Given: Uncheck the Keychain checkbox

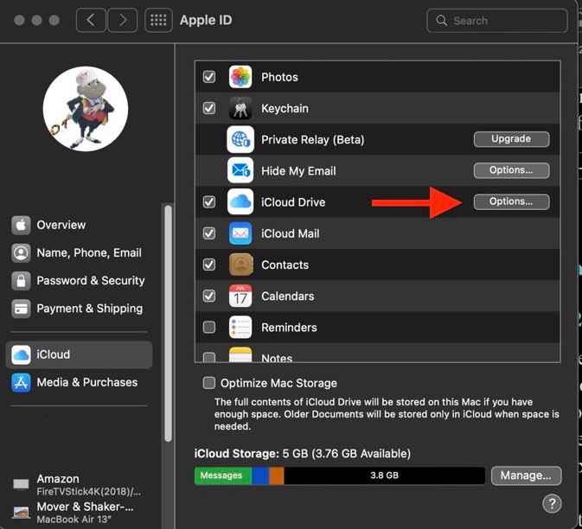Looking at the screenshot, I should click(209, 108).
